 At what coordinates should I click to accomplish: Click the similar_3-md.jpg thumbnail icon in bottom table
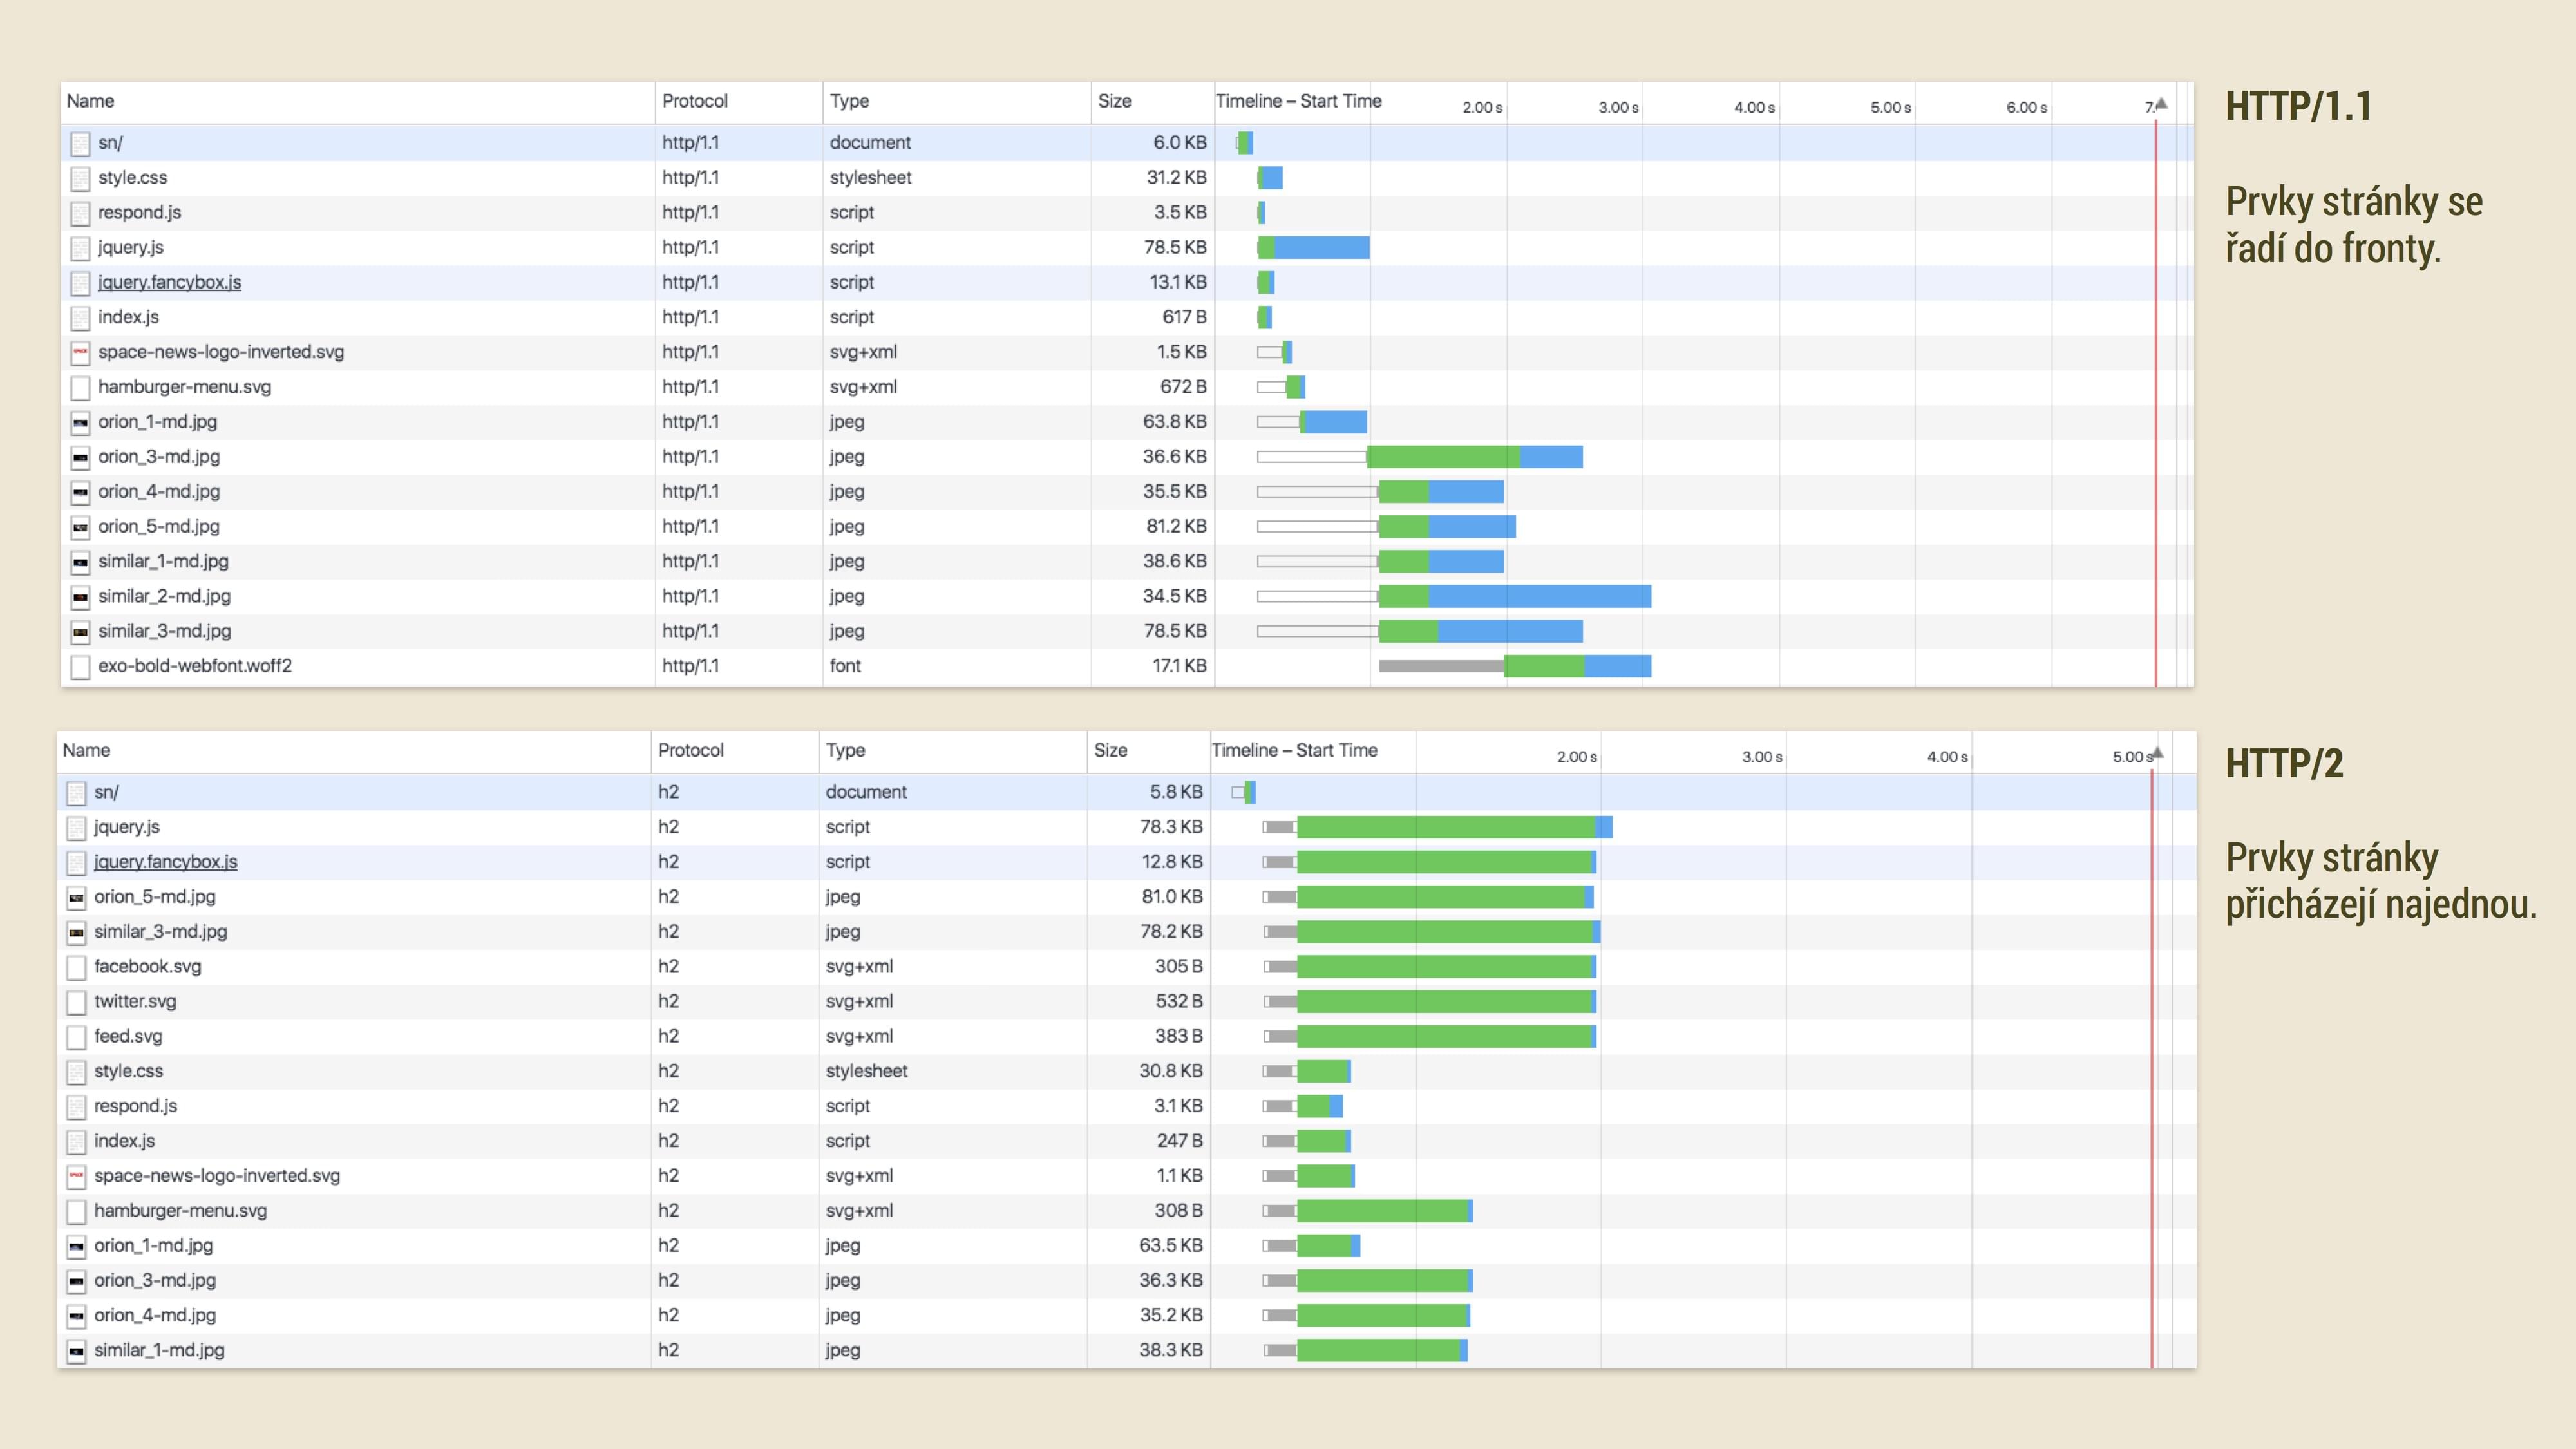click(x=76, y=932)
